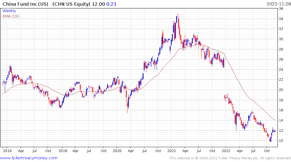
Task: Click the '30' y-axis price label
Action: click(281, 39)
